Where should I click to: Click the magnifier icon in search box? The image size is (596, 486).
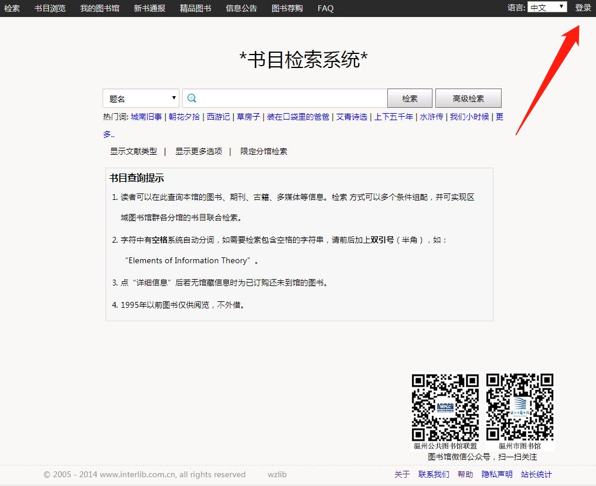(x=192, y=98)
